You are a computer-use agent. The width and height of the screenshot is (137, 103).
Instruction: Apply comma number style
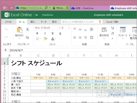coord(112,38)
